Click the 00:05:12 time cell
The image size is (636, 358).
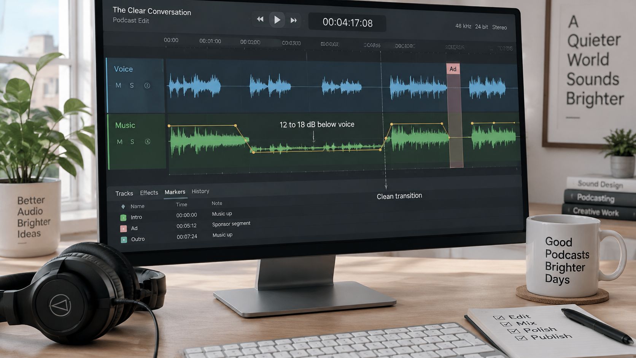tap(186, 226)
